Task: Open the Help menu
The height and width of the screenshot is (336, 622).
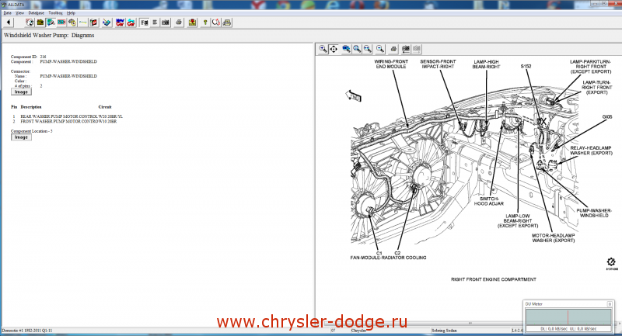Action: [x=71, y=13]
